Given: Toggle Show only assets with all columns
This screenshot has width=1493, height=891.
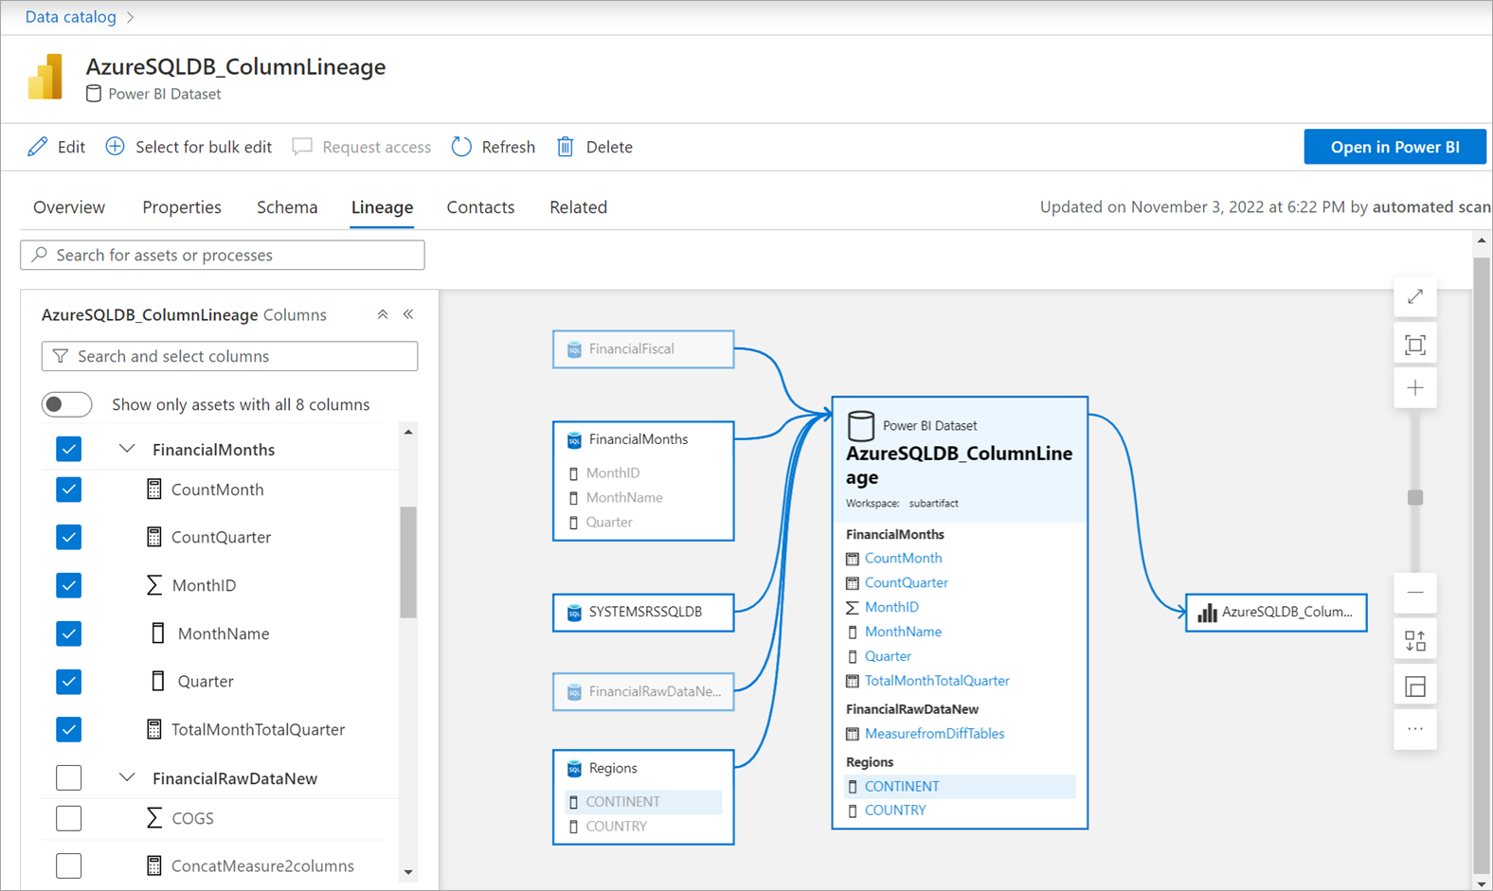Looking at the screenshot, I should (x=67, y=404).
